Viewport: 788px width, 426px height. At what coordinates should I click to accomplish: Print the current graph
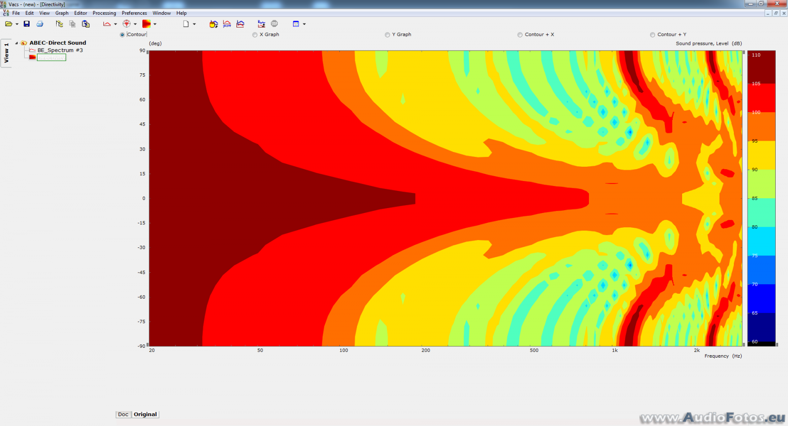point(40,24)
